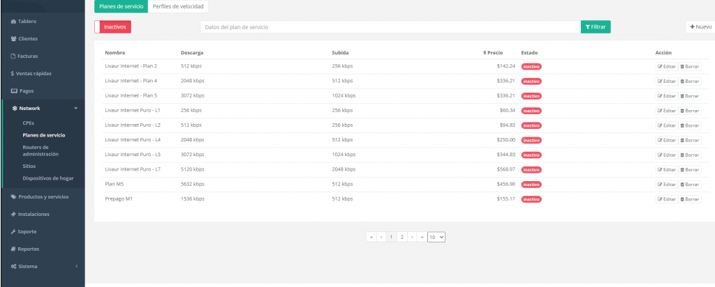
Task: Toggle the Inactivos switch
Action: tap(112, 27)
